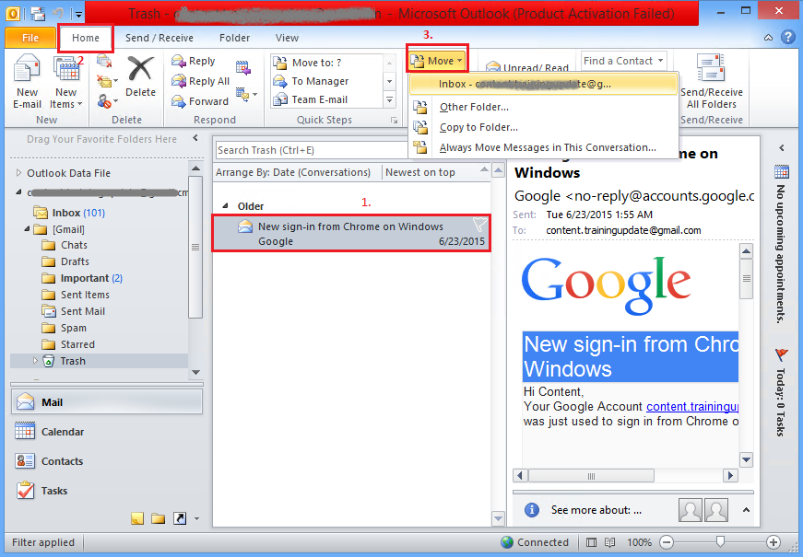Image resolution: width=803 pixels, height=557 pixels.
Task: Click the content.trainingu link in message body
Action: click(x=691, y=407)
